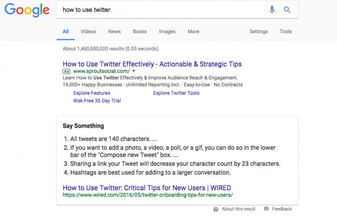The height and width of the screenshot is (217, 337).
Task: Click the voice search microphone icon
Action: click(x=272, y=10)
